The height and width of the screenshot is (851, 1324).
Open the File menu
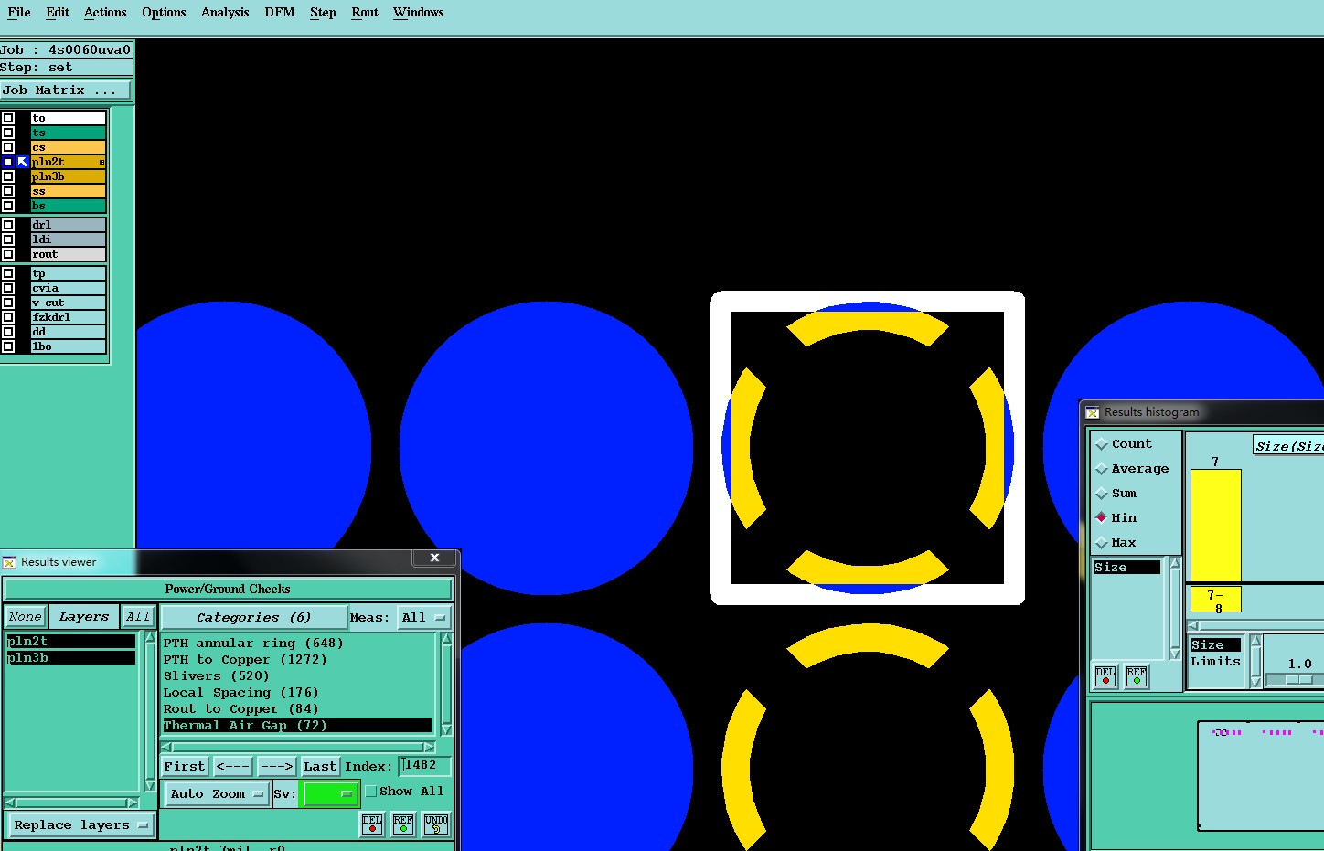19,12
